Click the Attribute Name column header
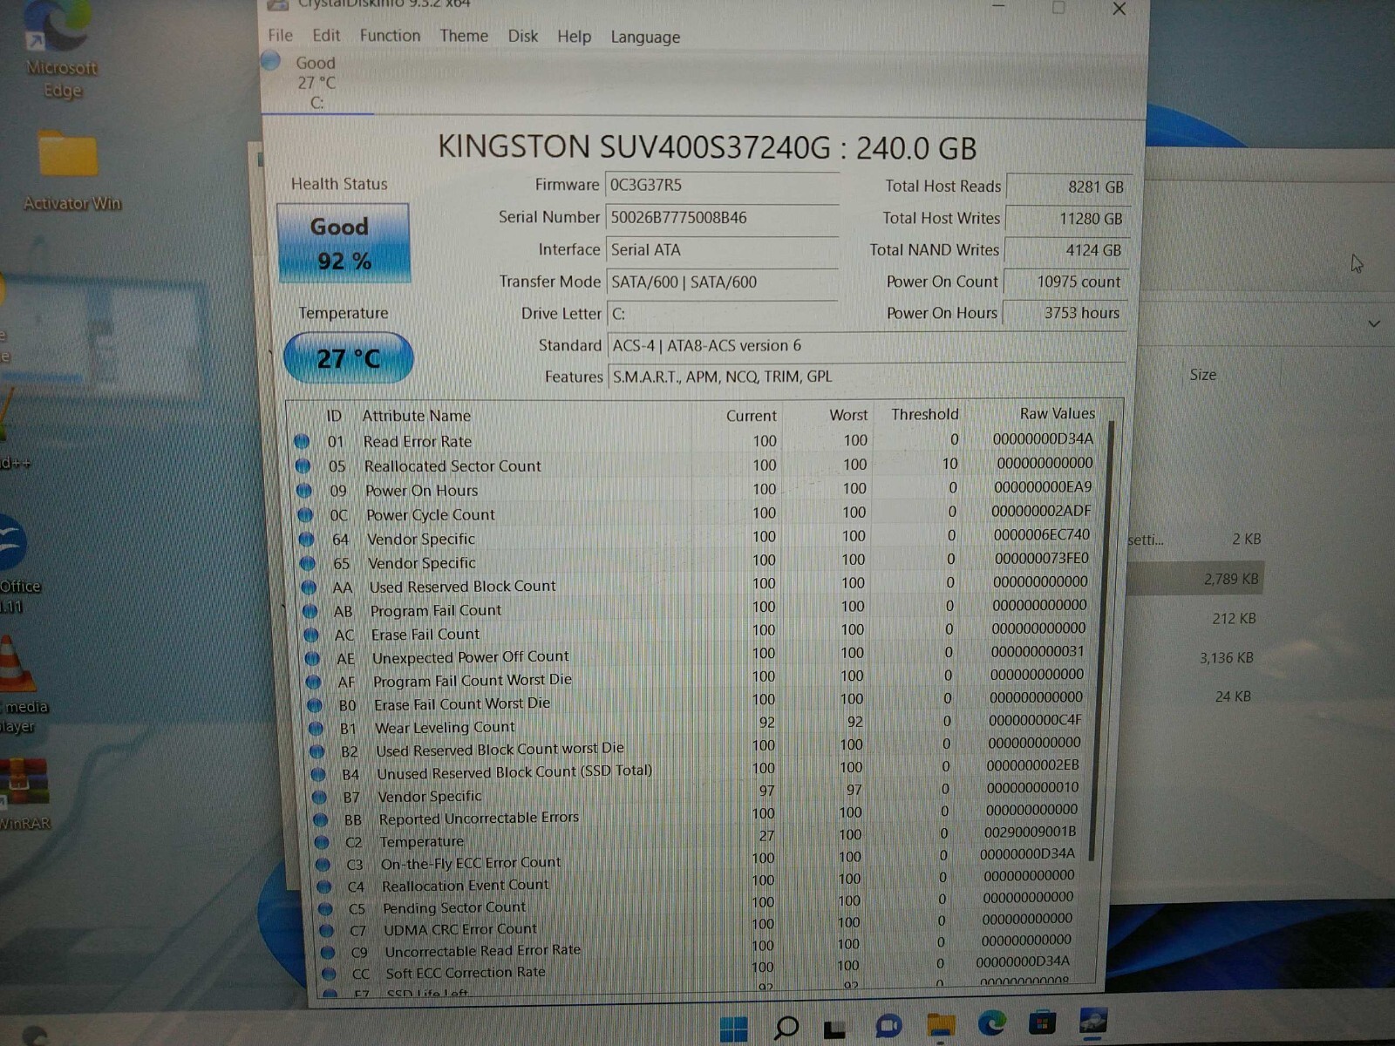The image size is (1395, 1046). [x=416, y=416]
